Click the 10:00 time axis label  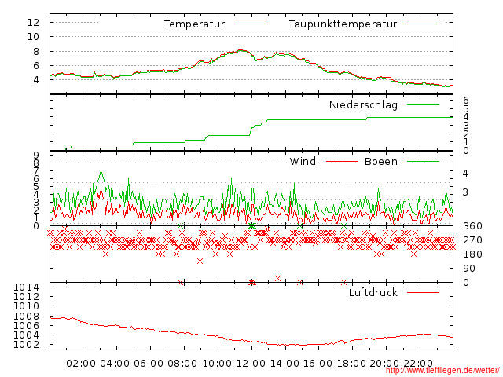click(217, 364)
